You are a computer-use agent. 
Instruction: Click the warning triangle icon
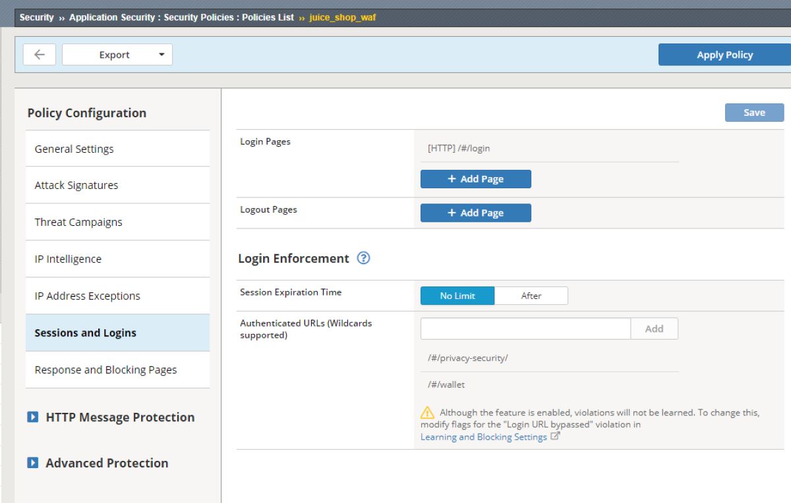428,413
